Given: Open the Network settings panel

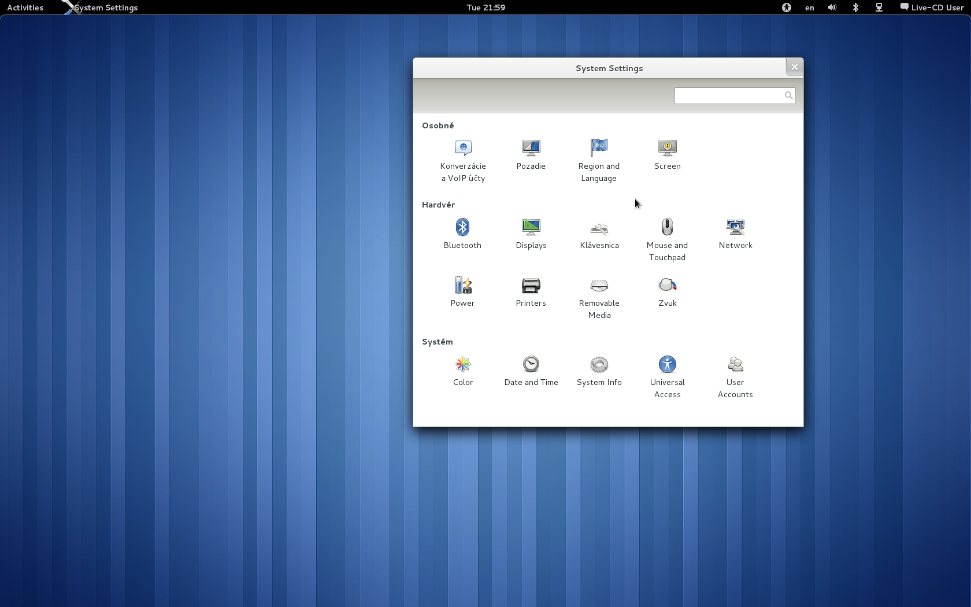Looking at the screenshot, I should coord(736,234).
